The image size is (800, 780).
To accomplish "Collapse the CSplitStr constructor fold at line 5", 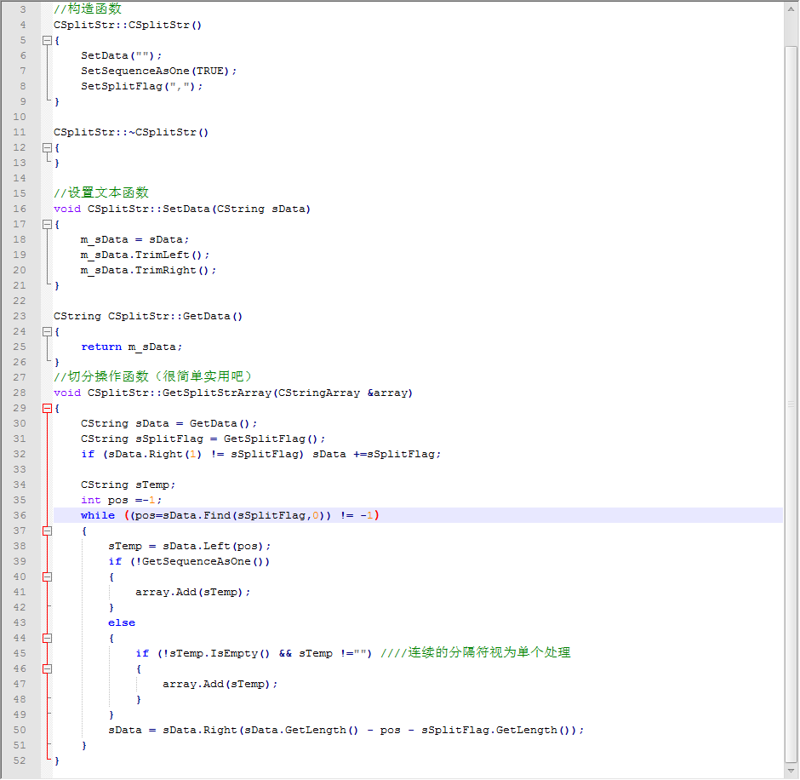I will click(47, 40).
